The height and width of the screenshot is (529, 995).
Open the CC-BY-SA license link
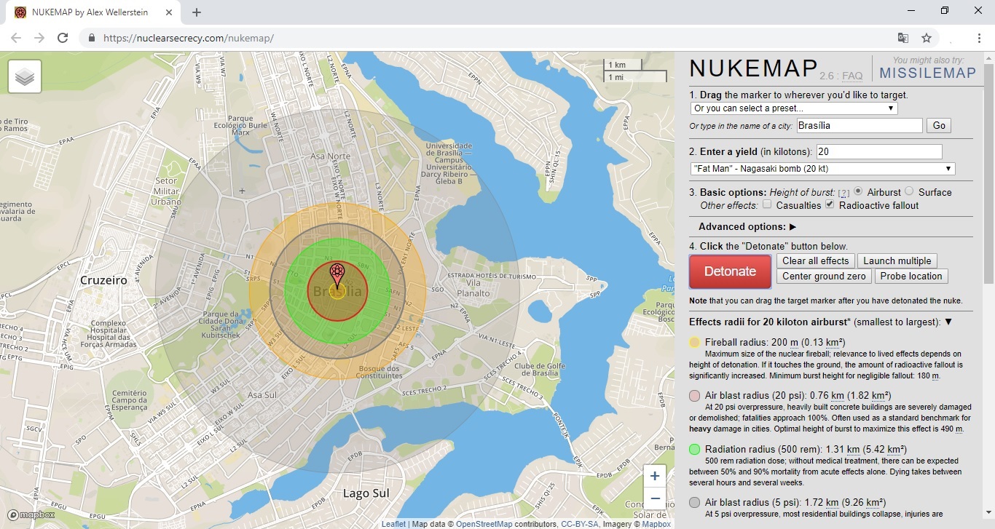coord(580,524)
